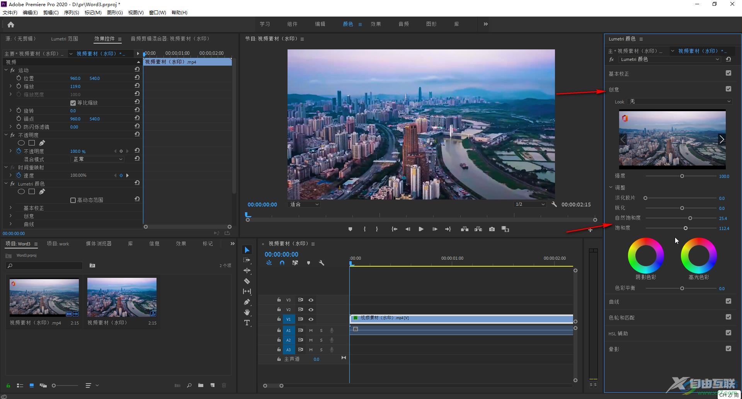
Task: Open 文件(F) menu
Action: (10, 13)
